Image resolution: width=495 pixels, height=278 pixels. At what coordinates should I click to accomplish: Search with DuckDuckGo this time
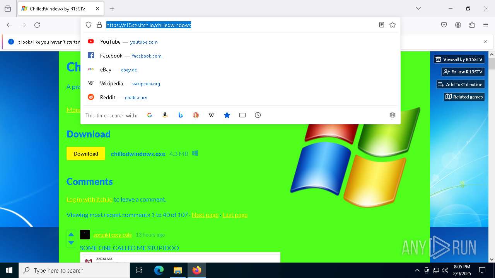196,115
